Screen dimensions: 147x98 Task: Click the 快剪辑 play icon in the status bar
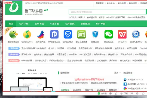pos(99,93)
